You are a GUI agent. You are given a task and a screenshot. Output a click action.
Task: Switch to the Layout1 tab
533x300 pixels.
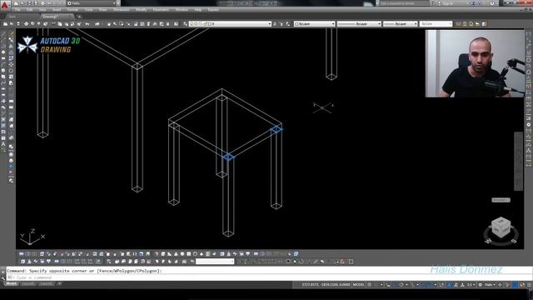[27, 283]
